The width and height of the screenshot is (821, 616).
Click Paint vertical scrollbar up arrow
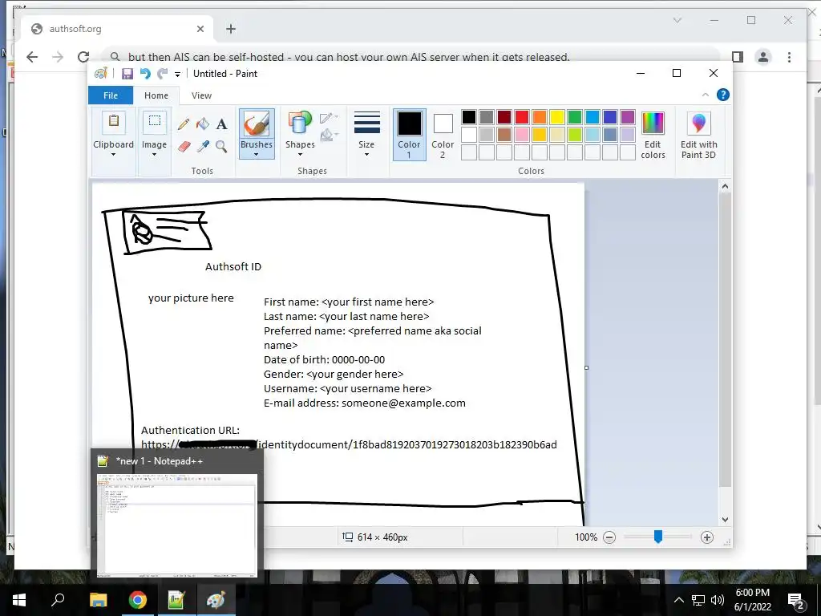(725, 186)
